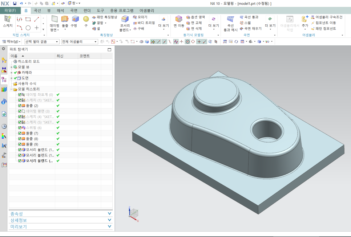Screen dimensions: 351x237
Task: Uncheck the 데이텀 좌표계 (0) feature checkbox
Action: [x=20, y=95]
